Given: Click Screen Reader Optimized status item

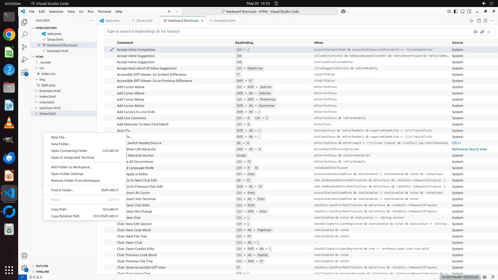Looking at the screenshot, I should pyautogui.click(x=460, y=277).
